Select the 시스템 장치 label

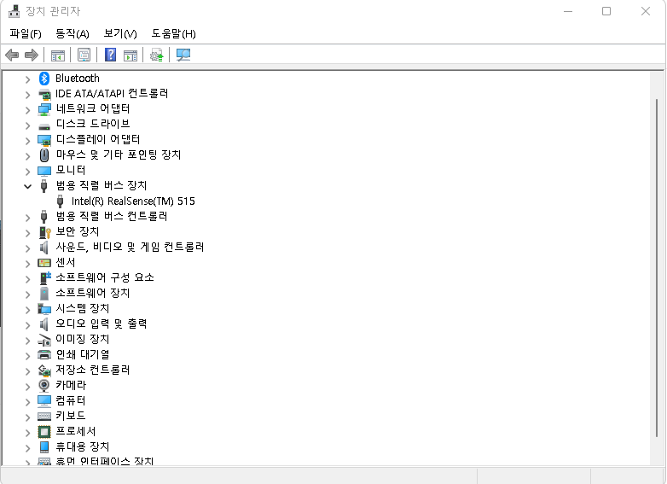[x=83, y=309]
